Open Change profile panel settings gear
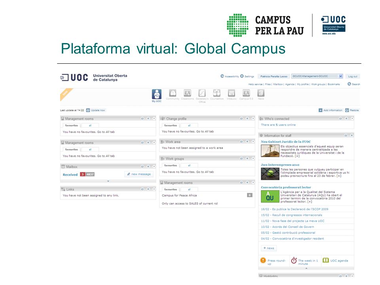Viewport: 380px width, 285px height. coord(247,118)
